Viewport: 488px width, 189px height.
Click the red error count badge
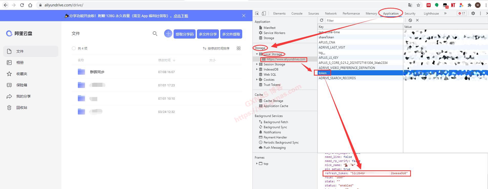pos(462,13)
